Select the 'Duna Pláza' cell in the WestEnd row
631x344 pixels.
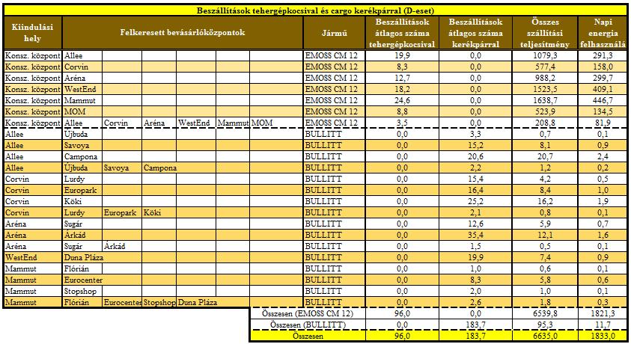point(84,257)
